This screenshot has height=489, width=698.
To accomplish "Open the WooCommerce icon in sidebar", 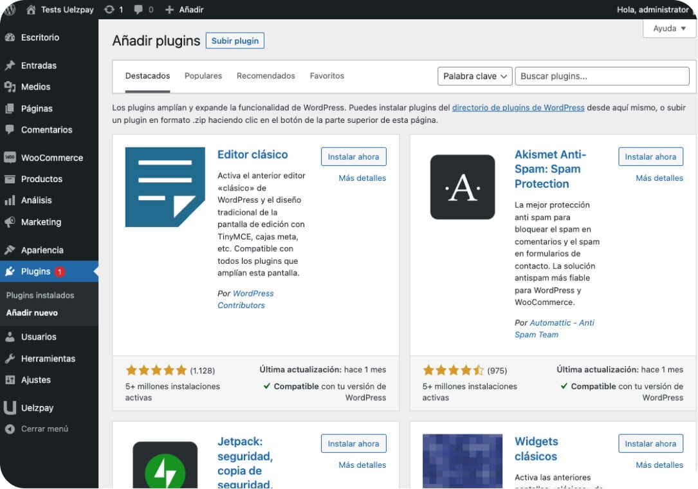I will pos(10,157).
